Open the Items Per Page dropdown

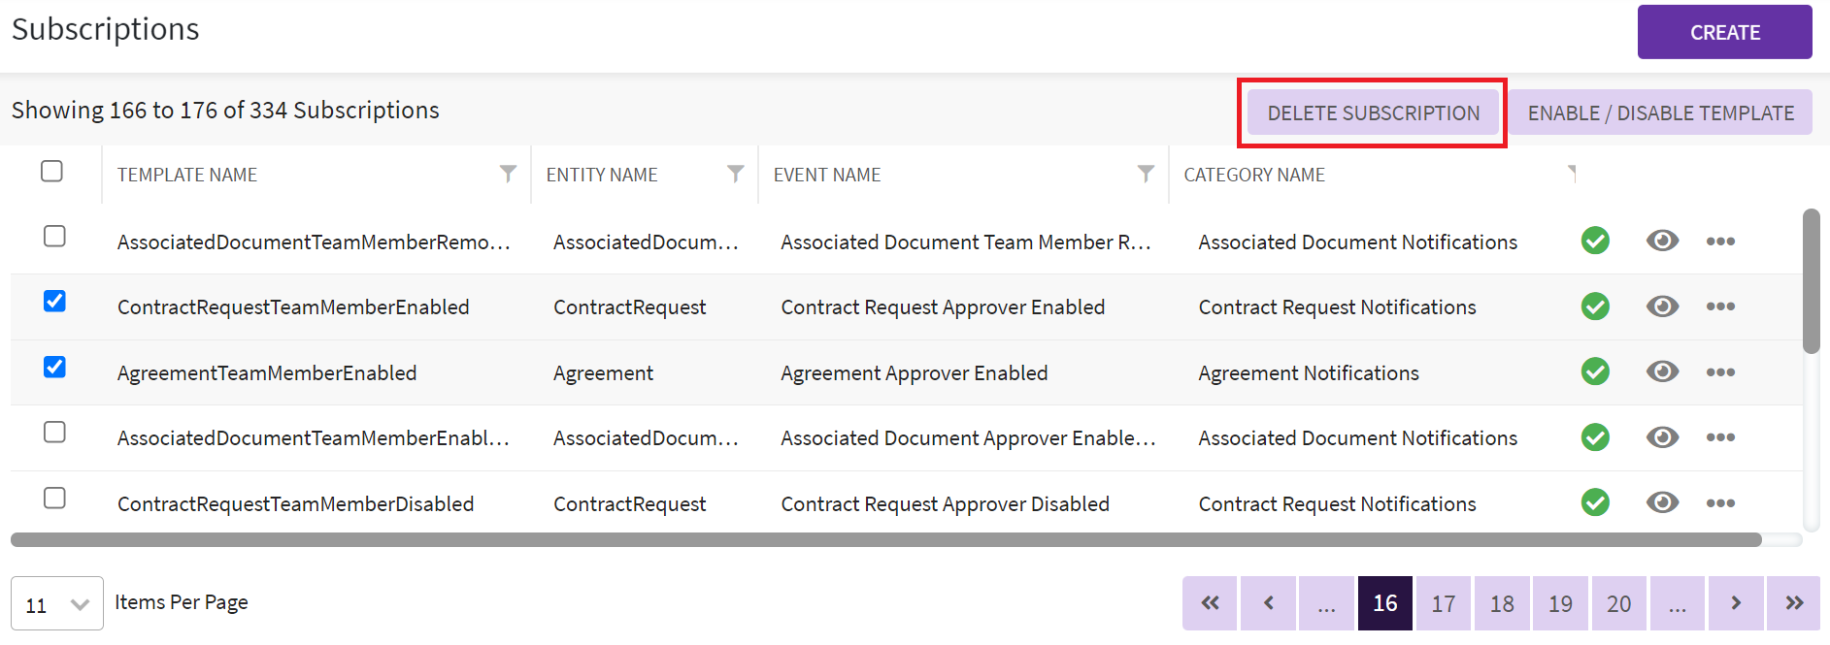point(57,604)
